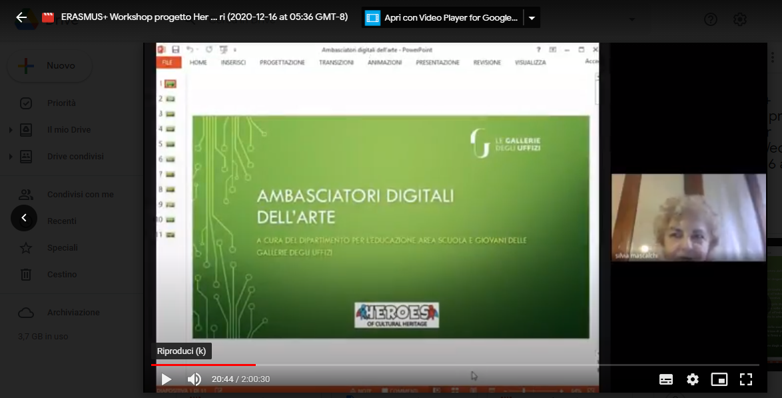Open Drive settings gear at top right
Image resolution: width=782 pixels, height=398 pixels.
740,19
